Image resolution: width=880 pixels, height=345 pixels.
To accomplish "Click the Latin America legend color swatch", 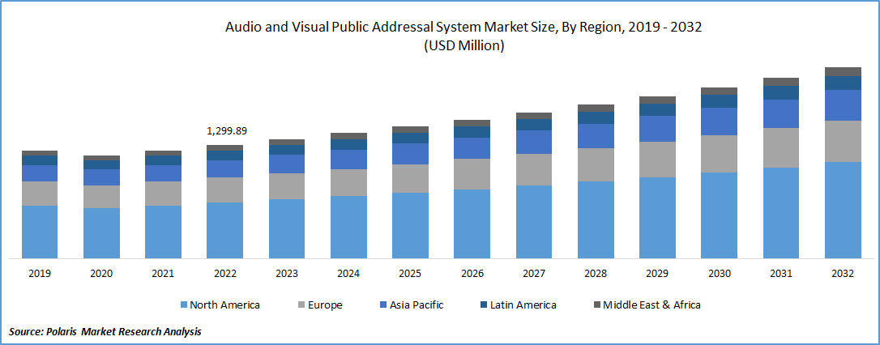I will point(483,305).
